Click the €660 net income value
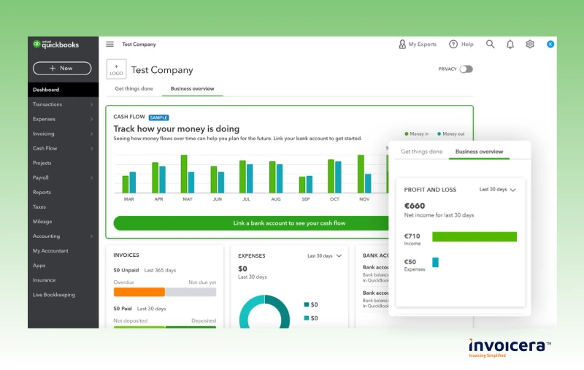The width and height of the screenshot is (584, 370). pyautogui.click(x=415, y=206)
